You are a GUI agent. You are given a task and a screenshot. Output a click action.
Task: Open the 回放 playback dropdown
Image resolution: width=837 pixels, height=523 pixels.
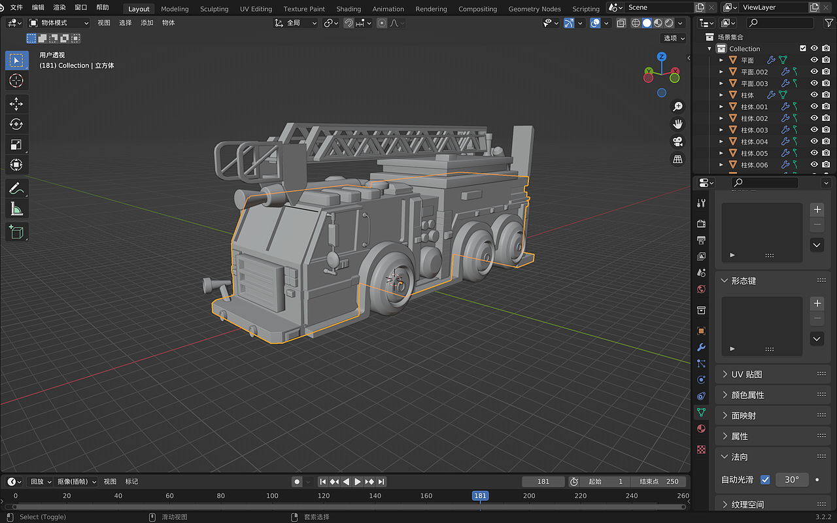tap(40, 482)
